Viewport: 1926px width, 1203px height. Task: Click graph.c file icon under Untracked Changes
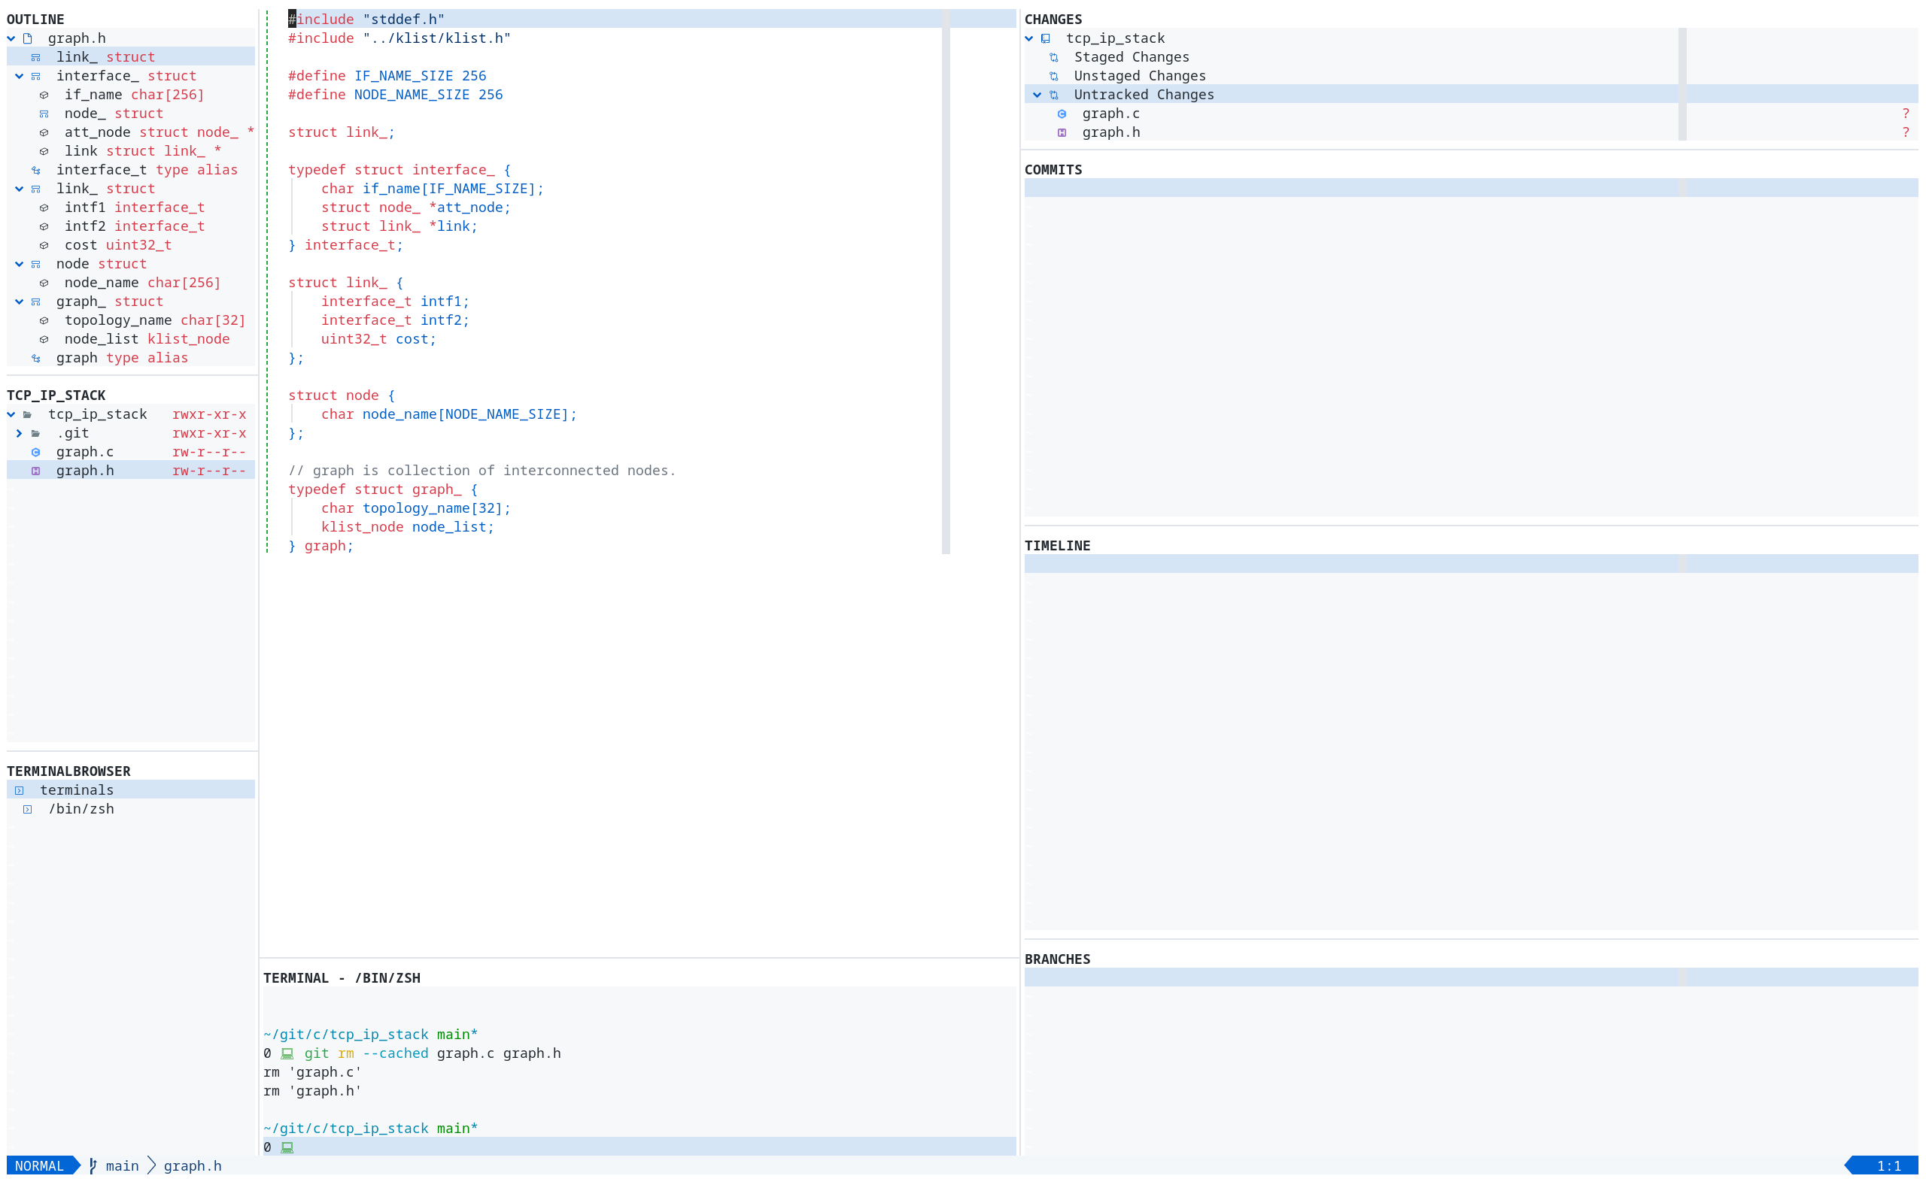[1062, 114]
